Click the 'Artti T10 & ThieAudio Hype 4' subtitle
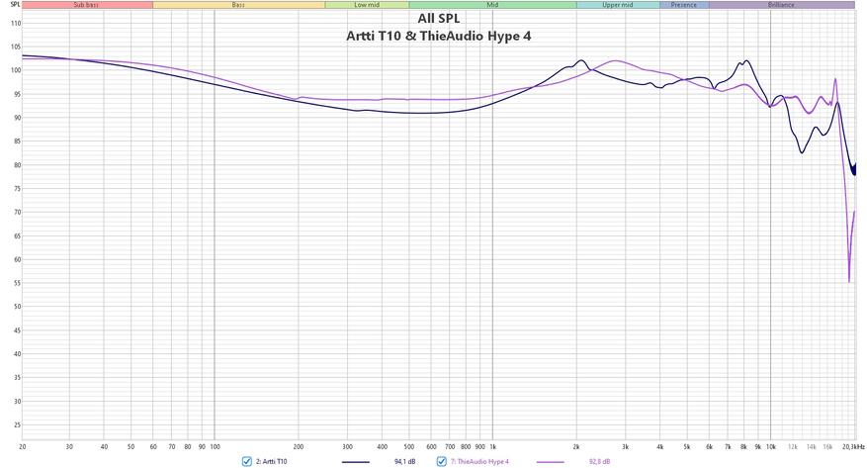Image resolution: width=867 pixels, height=468 pixels. point(439,36)
